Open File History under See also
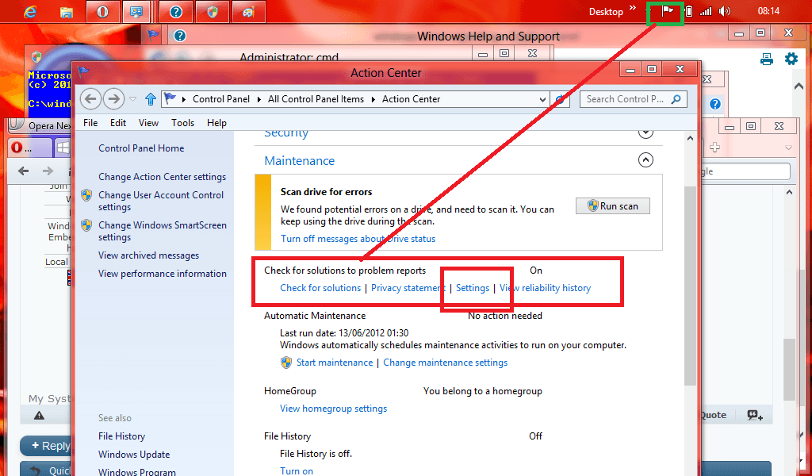The height and width of the screenshot is (476, 812). pos(121,436)
